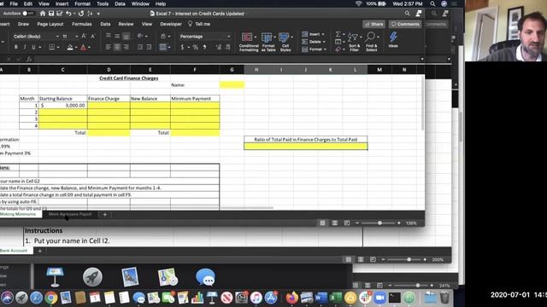Toggle align right
547x307 pixels.
click(126, 47)
